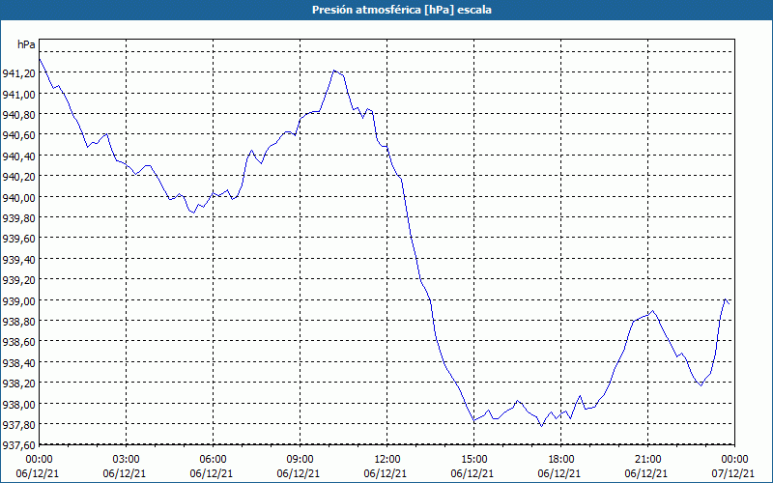Select the 938,00 axis label

(x=18, y=404)
